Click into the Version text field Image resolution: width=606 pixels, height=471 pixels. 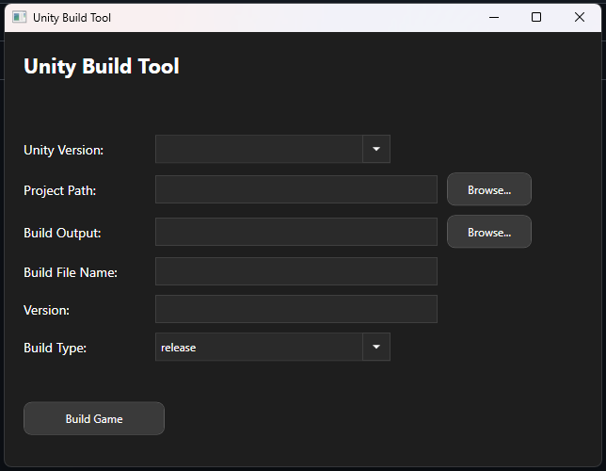click(296, 309)
